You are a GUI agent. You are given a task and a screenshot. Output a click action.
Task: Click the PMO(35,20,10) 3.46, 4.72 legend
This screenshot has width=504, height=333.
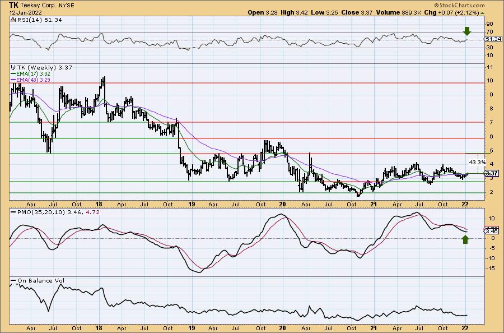point(58,212)
